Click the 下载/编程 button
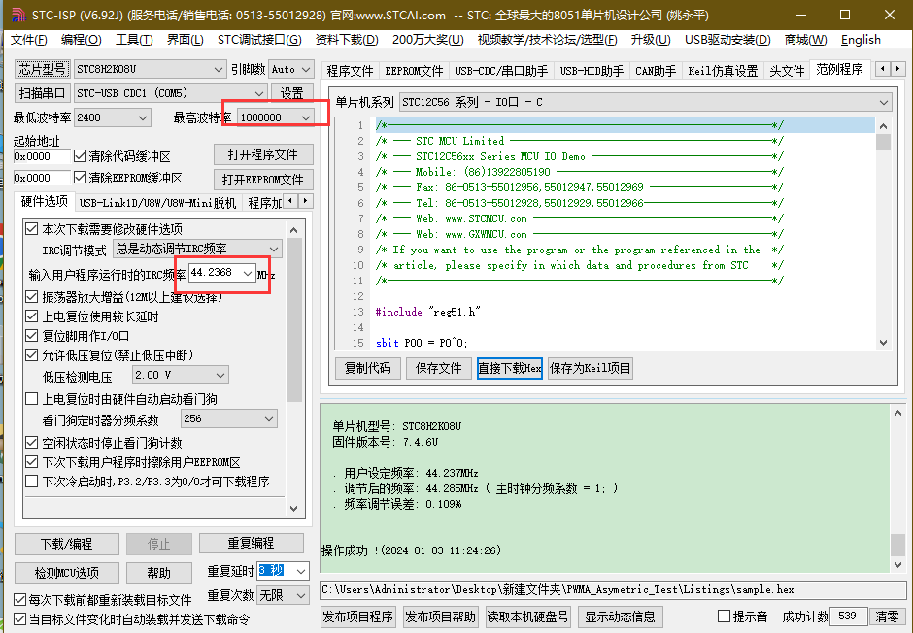 [x=67, y=544]
